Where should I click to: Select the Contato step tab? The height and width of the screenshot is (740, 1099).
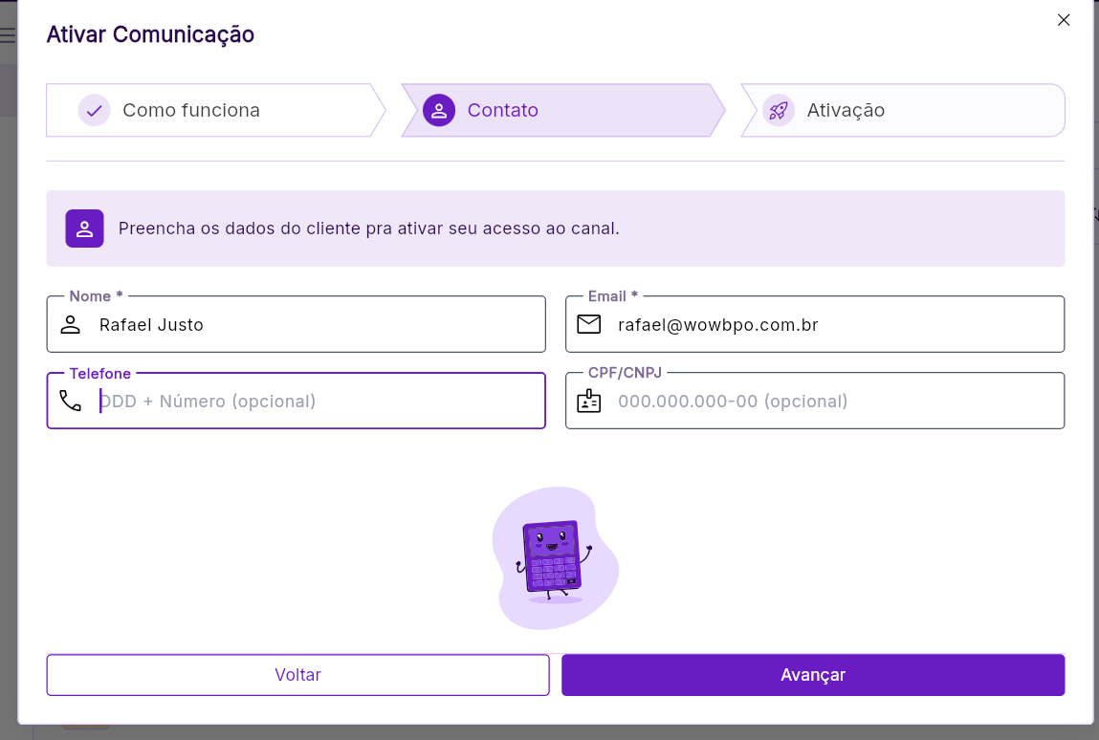[x=503, y=111]
